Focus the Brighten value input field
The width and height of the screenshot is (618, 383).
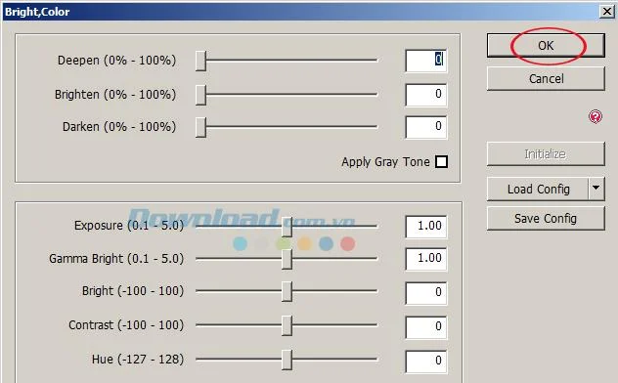click(x=426, y=95)
